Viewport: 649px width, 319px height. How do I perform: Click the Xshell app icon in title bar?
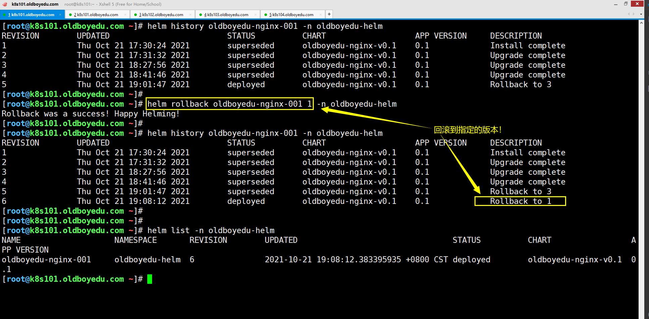click(x=5, y=4)
